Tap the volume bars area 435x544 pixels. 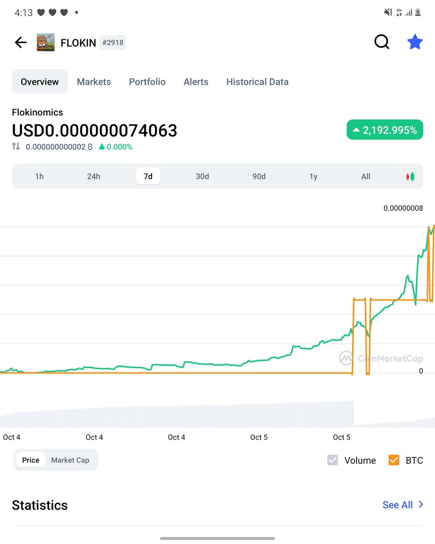[x=217, y=414]
